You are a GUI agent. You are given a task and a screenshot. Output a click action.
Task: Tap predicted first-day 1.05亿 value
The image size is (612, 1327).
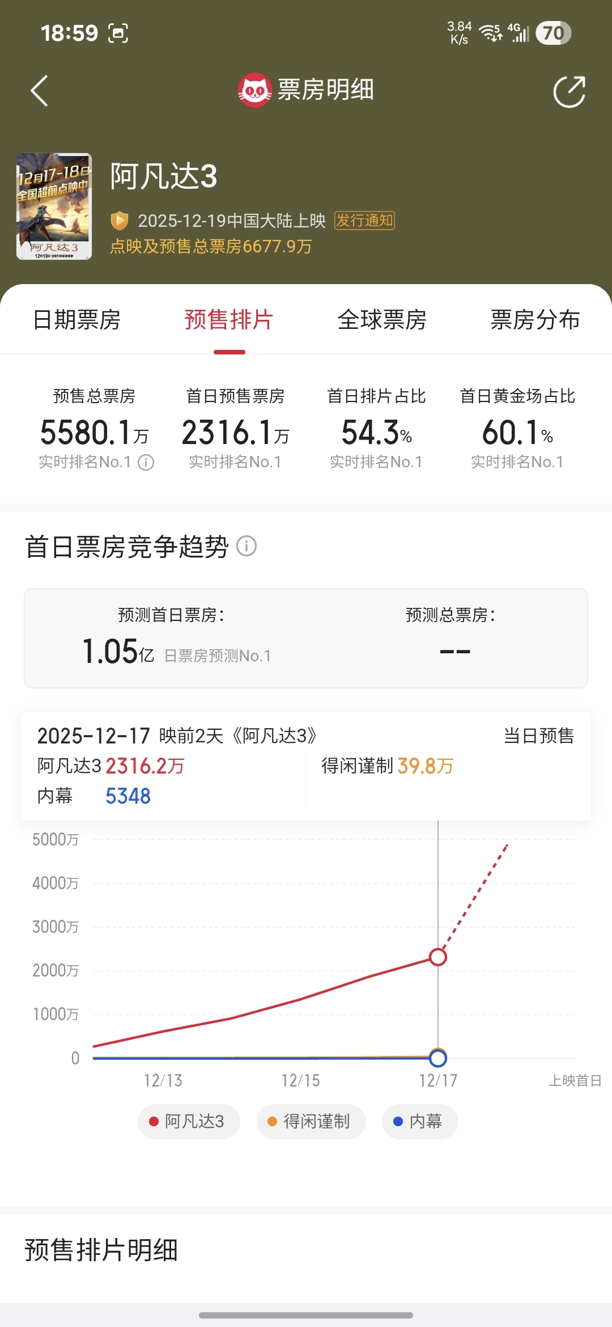pyautogui.click(x=118, y=652)
